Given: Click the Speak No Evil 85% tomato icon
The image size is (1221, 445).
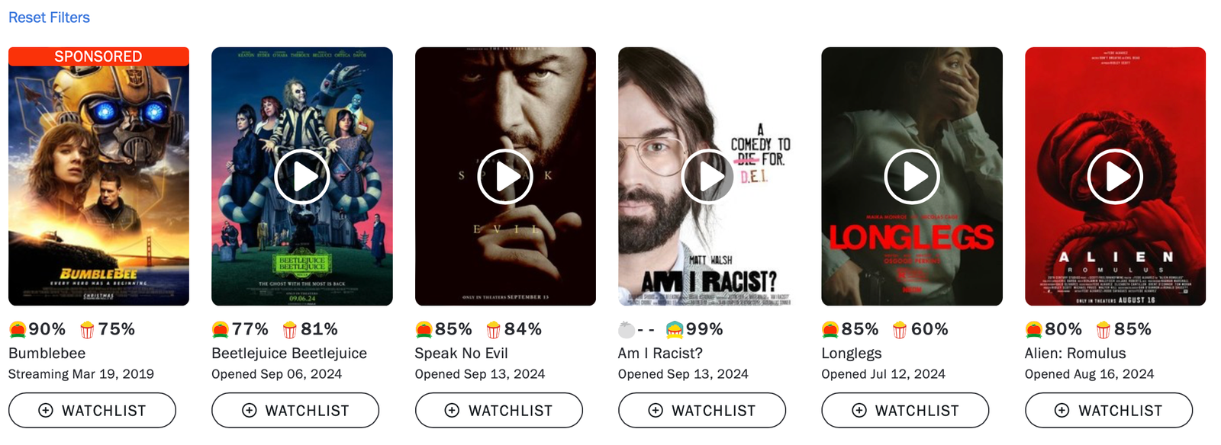Looking at the screenshot, I should [x=424, y=329].
